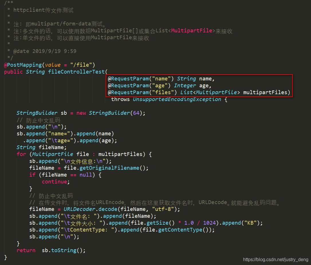Click new StringBuilder(64) constructor call

click(109, 113)
